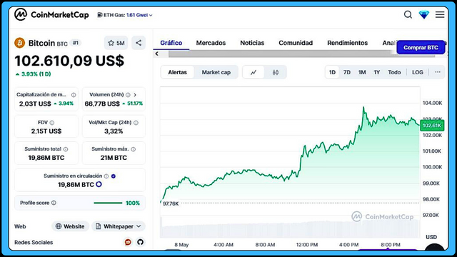Expand the Whitepaper dropdown

click(119, 226)
